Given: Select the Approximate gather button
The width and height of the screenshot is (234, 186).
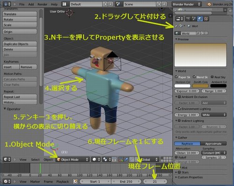Looking at the screenshot, I should point(213,143).
